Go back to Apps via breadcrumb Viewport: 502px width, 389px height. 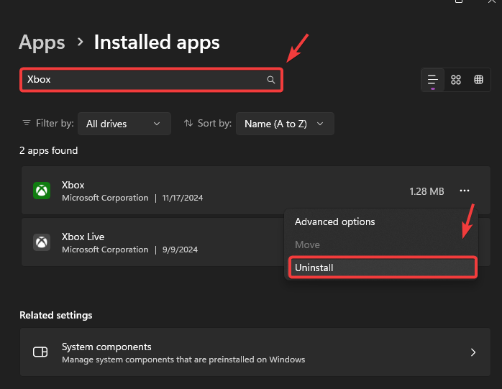(42, 42)
